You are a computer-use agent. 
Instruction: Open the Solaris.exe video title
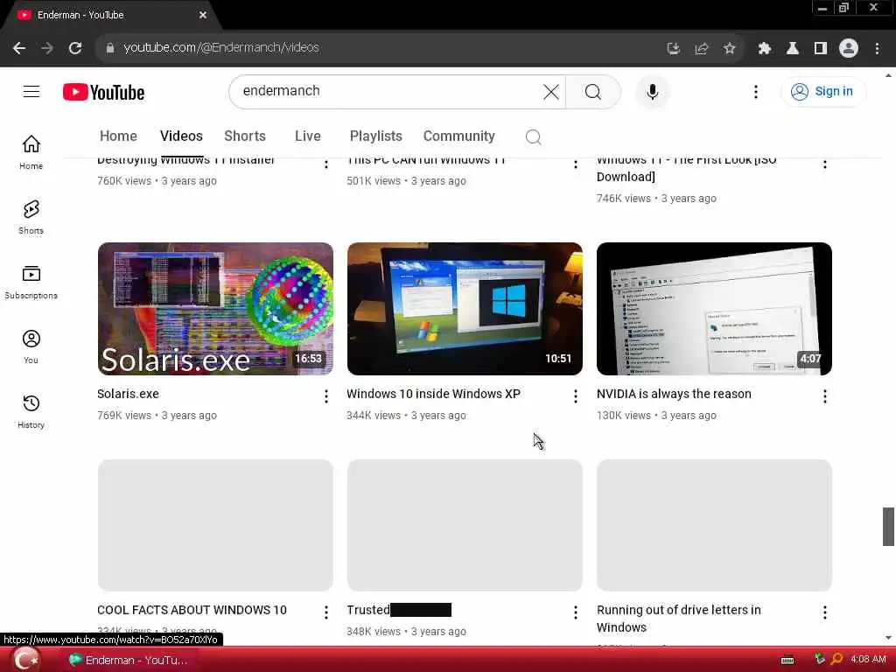pos(128,394)
